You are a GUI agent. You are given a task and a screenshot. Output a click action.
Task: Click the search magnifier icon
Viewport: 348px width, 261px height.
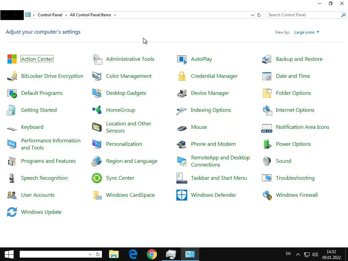(343, 15)
